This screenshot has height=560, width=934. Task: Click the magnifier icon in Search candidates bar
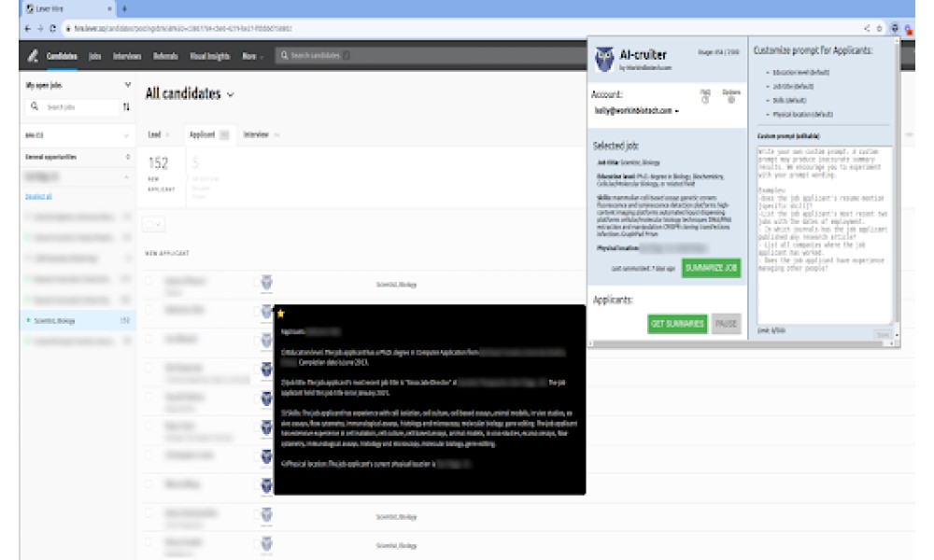(x=284, y=55)
